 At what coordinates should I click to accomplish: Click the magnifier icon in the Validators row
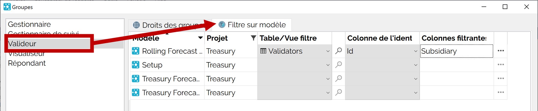(x=339, y=51)
